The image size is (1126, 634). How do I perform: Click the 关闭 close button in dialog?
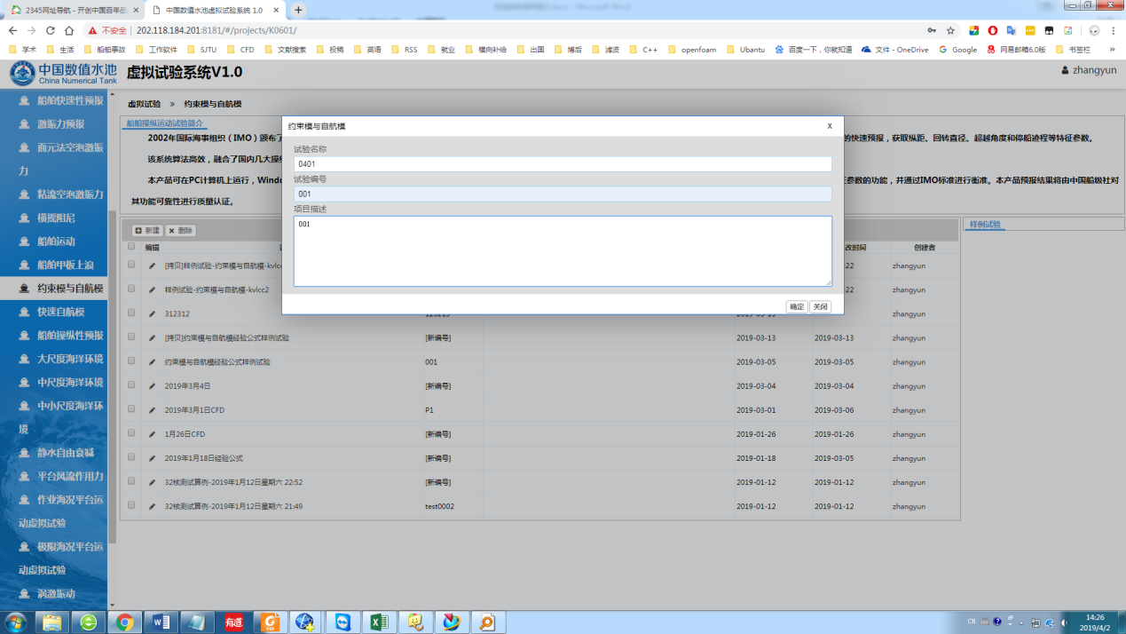click(x=820, y=306)
